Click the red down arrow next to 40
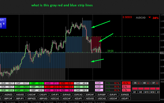 coord(148,83)
